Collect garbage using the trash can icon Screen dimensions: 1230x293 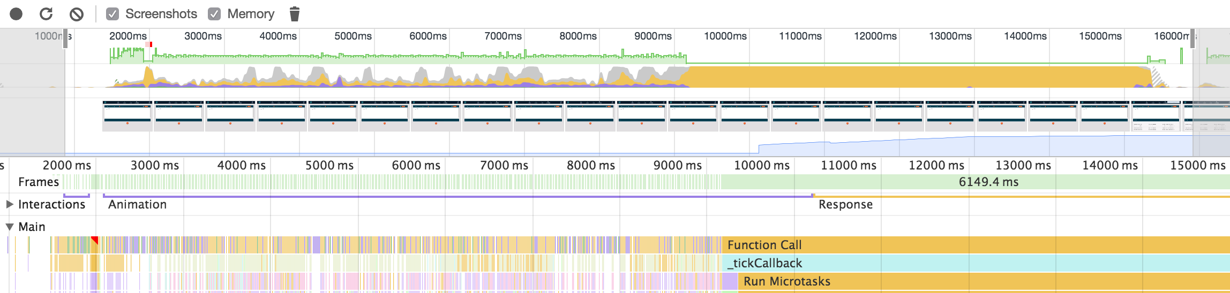point(294,14)
